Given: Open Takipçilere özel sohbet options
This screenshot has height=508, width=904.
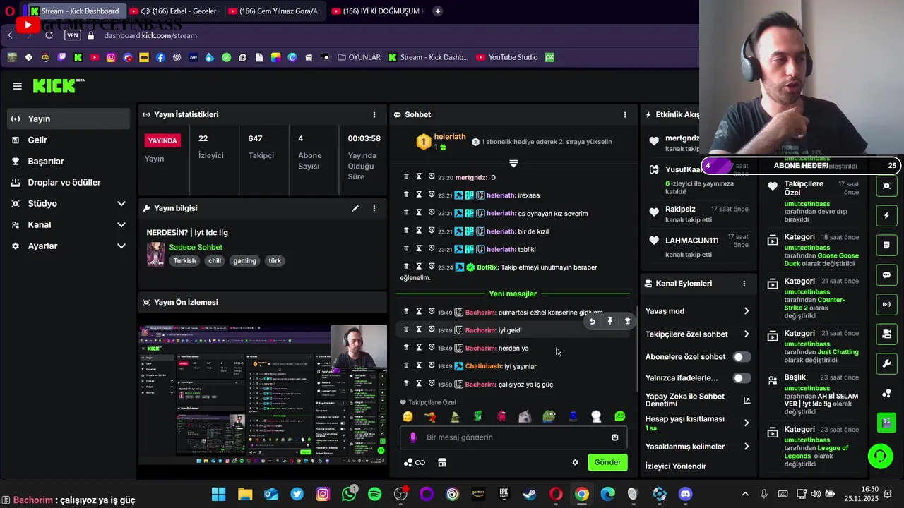Looking at the screenshot, I should click(x=698, y=334).
